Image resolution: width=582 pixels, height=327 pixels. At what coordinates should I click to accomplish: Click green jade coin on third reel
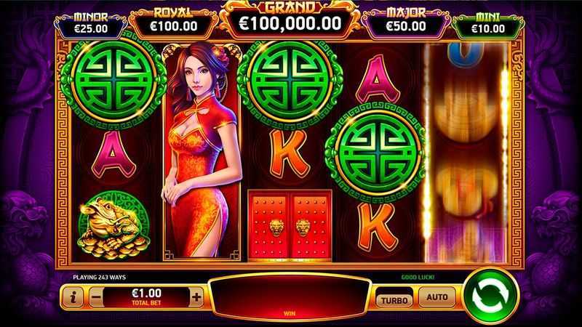coord(290,81)
